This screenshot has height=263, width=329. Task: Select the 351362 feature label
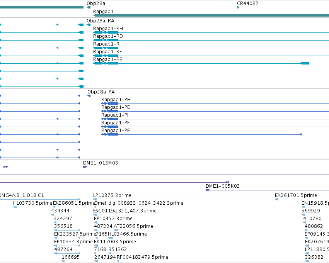[x=118, y=249]
